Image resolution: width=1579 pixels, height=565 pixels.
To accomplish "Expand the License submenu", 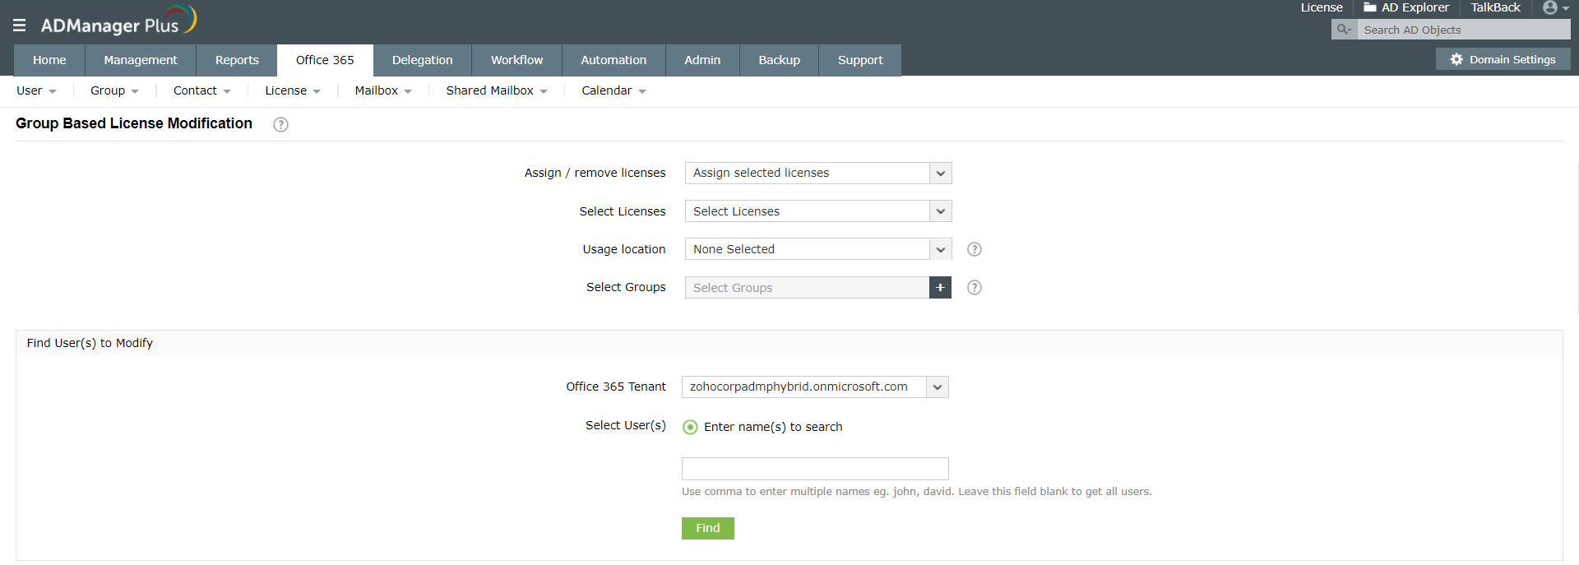I will (293, 90).
